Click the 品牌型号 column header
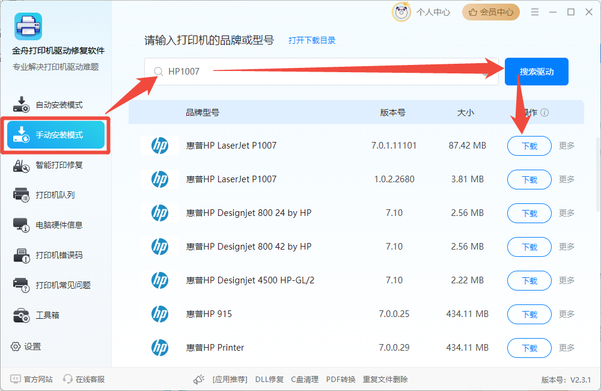 point(203,112)
